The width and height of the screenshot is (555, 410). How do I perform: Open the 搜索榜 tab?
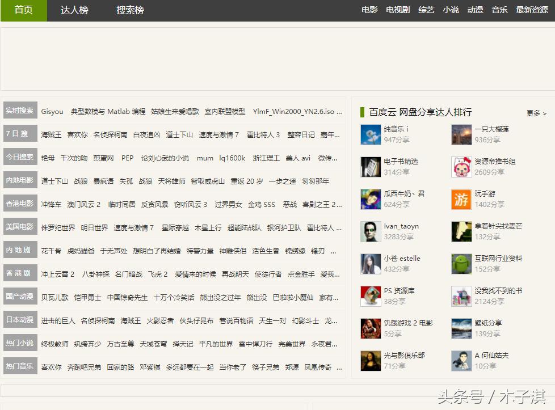click(129, 11)
